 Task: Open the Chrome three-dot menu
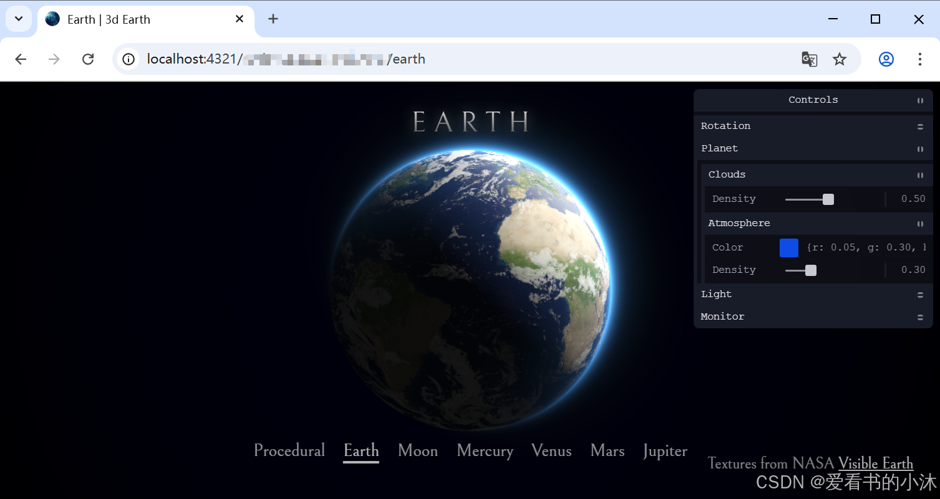coord(920,59)
